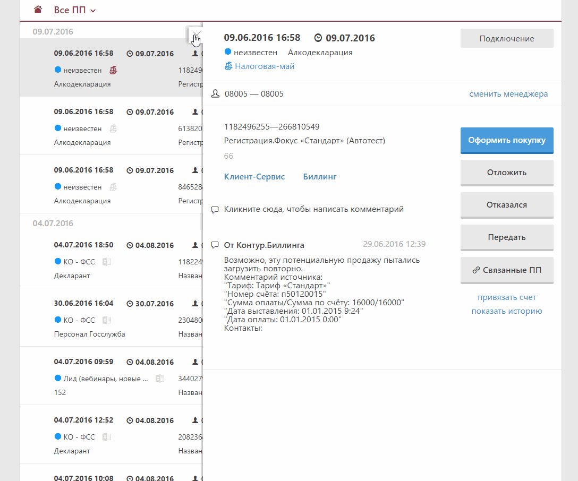Click 'показать историю' link
This screenshot has width=578, height=481.
(x=507, y=311)
